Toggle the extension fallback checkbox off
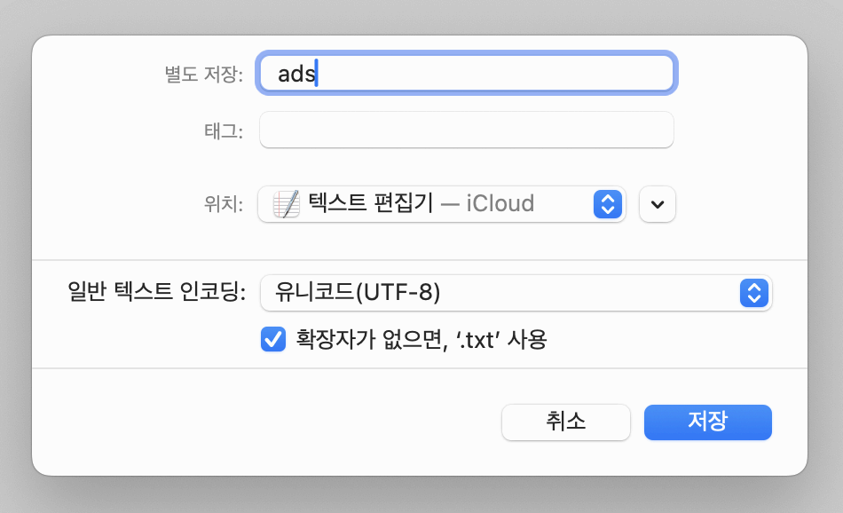The width and height of the screenshot is (843, 513). pos(272,339)
